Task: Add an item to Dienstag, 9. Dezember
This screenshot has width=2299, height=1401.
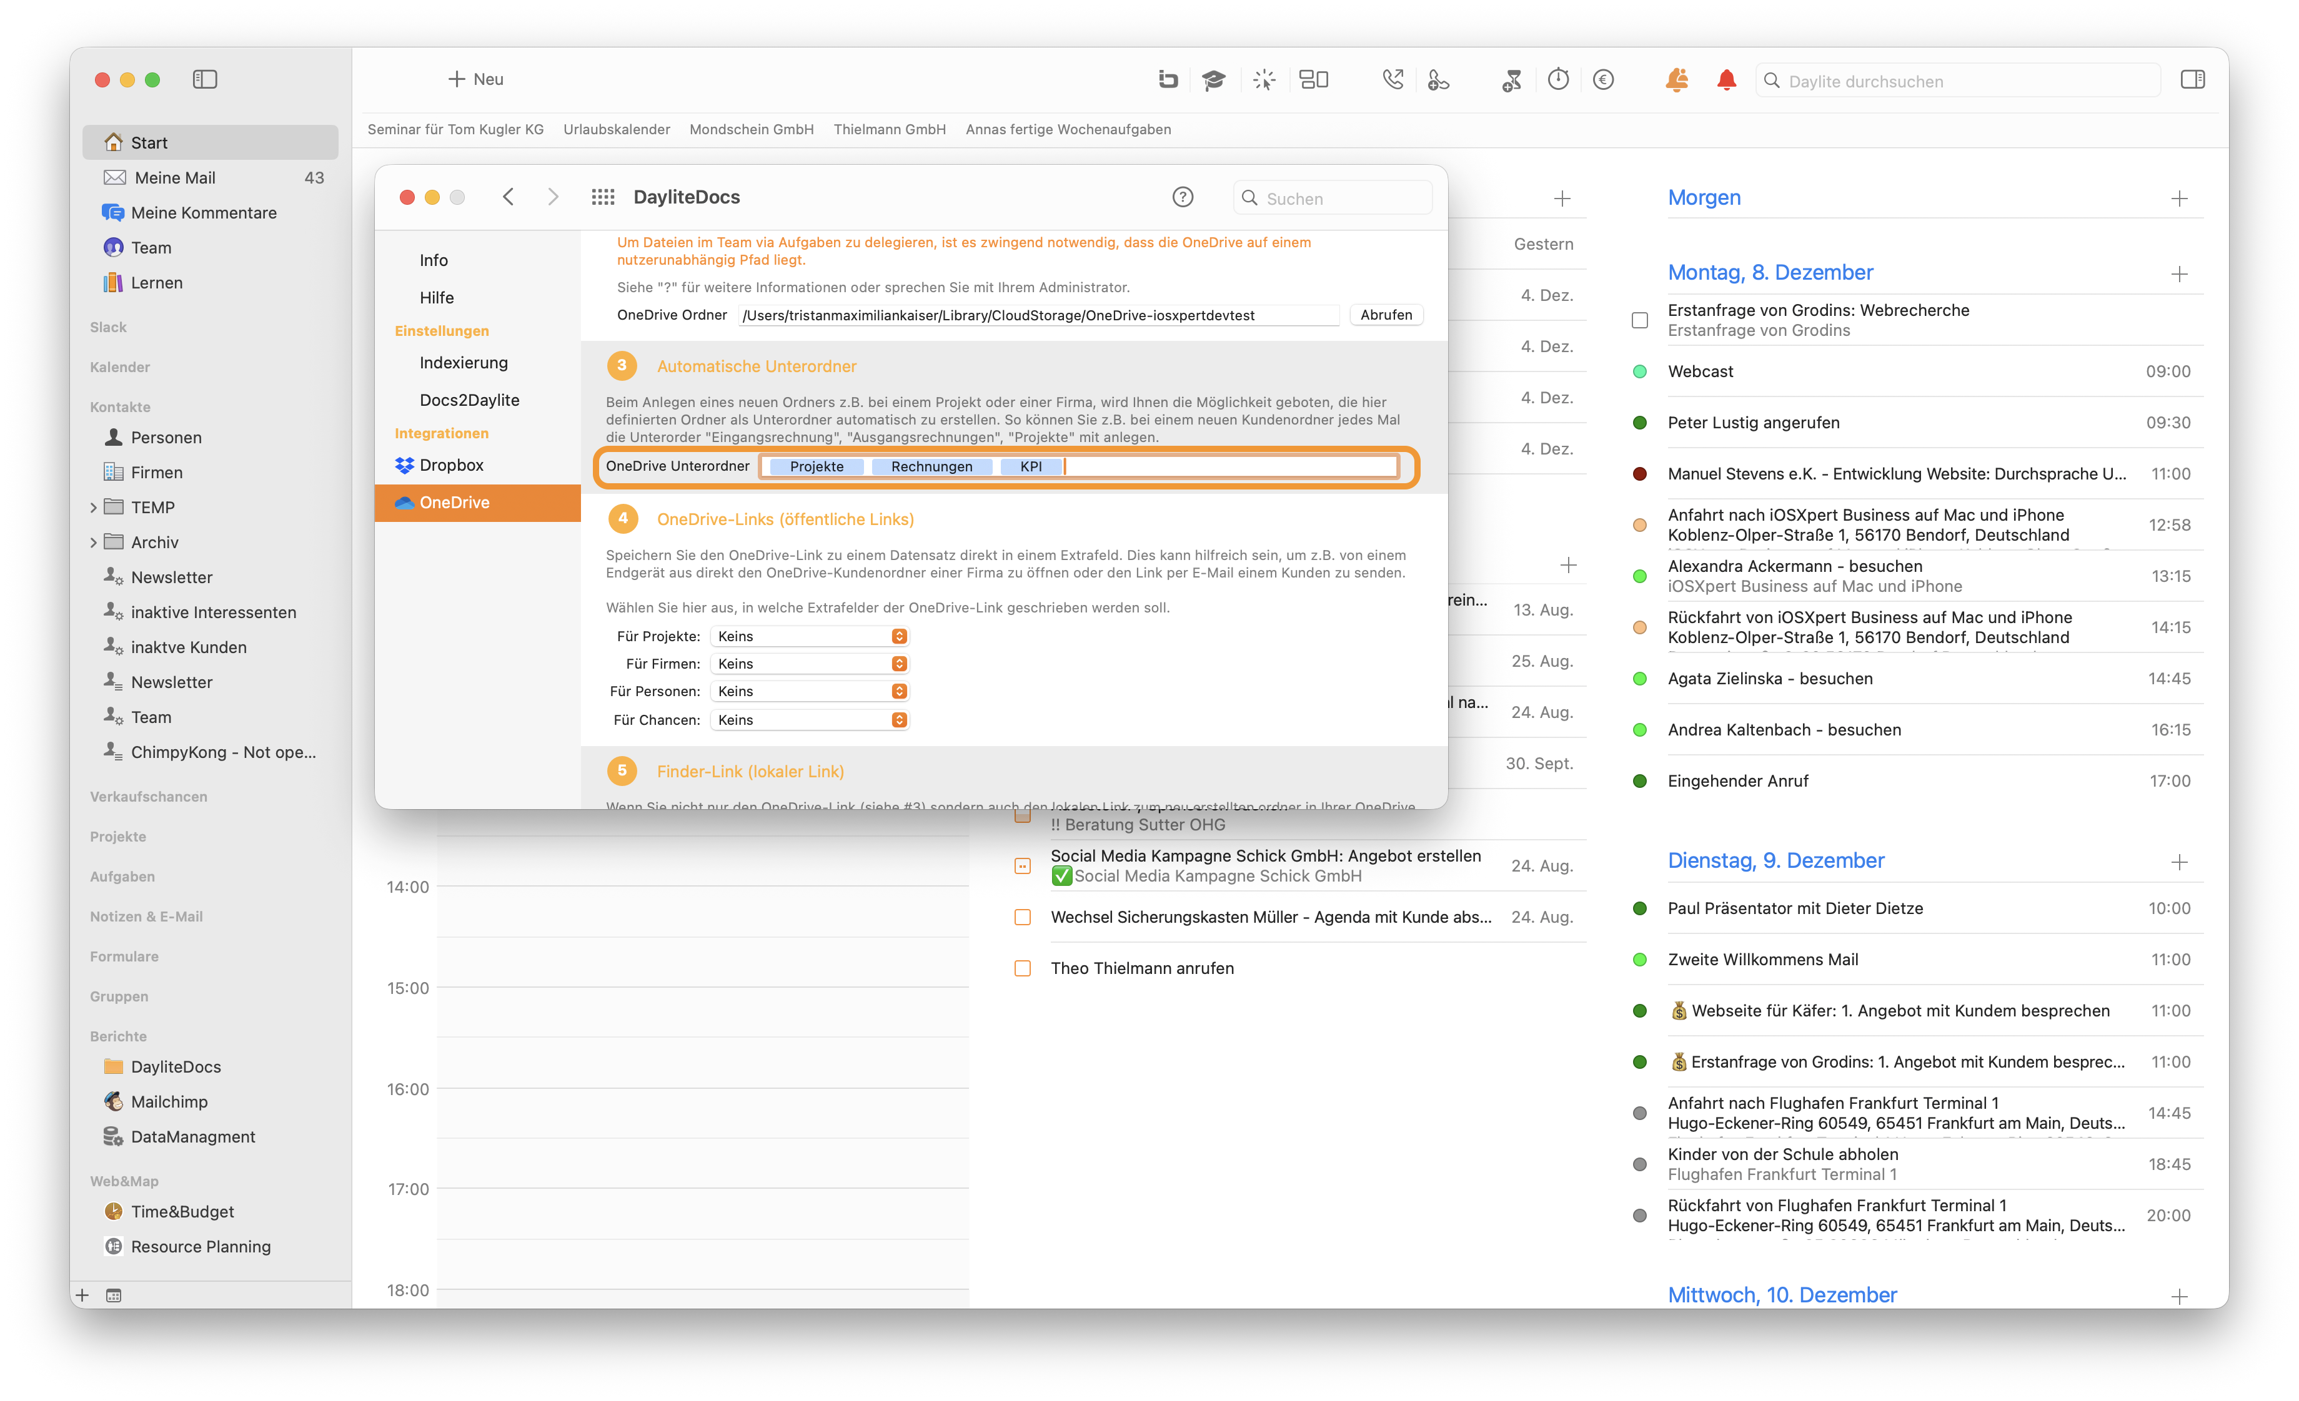Action: [x=2178, y=862]
